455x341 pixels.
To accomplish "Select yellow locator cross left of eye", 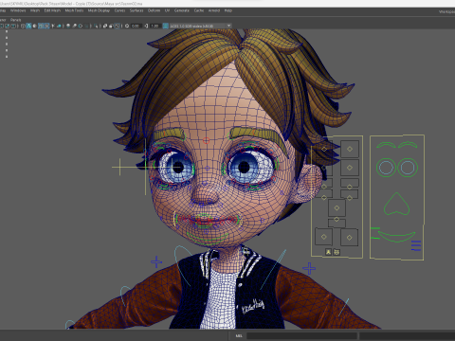I will [x=120, y=167].
